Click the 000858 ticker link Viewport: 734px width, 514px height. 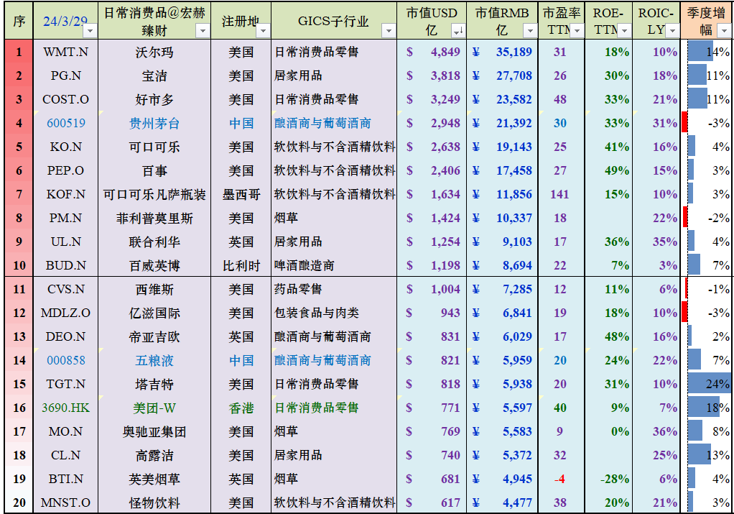(66, 360)
